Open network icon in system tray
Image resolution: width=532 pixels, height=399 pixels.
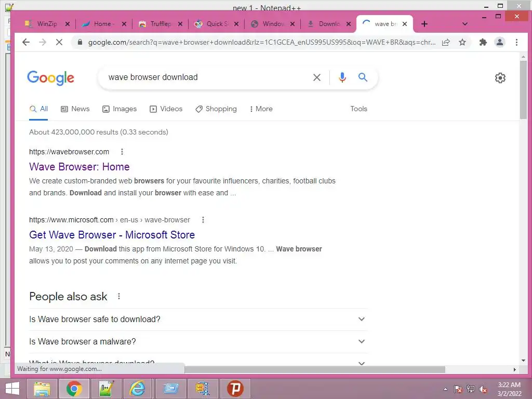471,389
